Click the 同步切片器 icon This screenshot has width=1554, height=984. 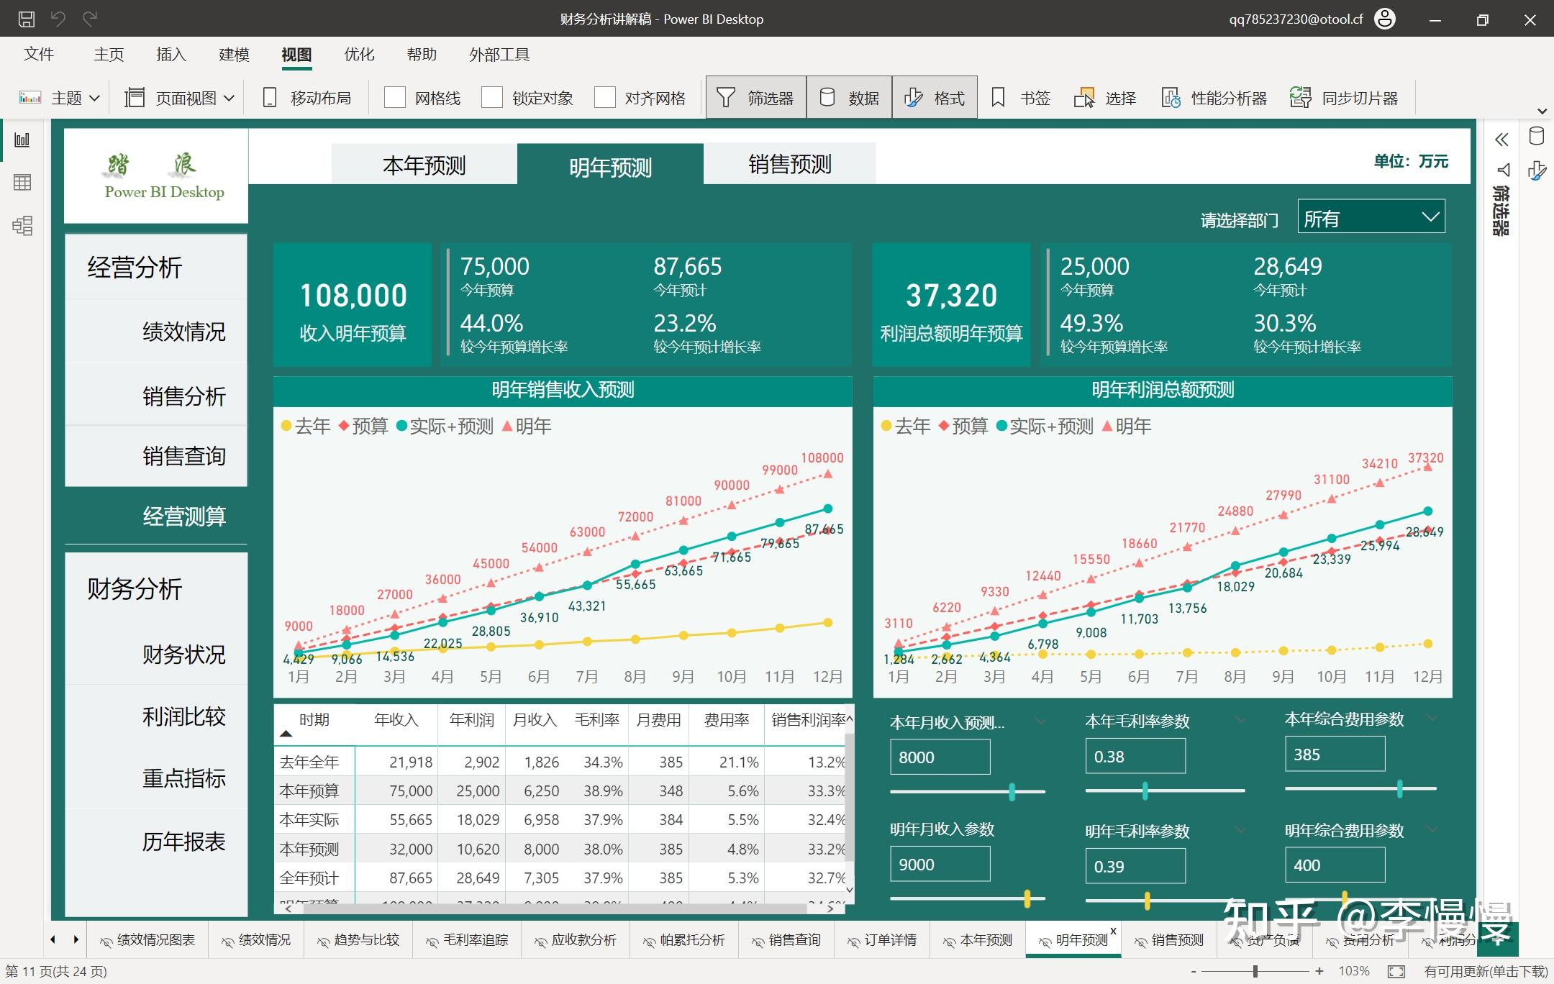tap(1299, 96)
